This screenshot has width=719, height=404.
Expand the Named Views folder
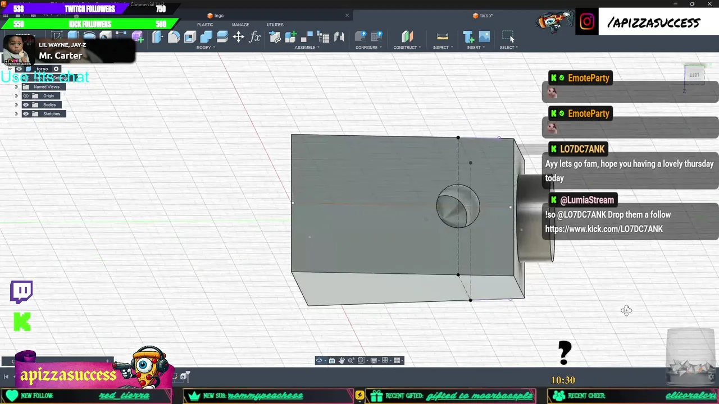pos(16,87)
